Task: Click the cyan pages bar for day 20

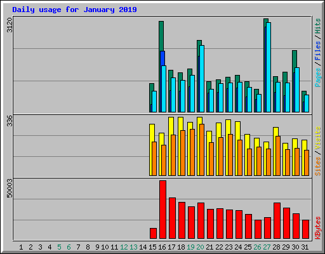Action: 202,79
